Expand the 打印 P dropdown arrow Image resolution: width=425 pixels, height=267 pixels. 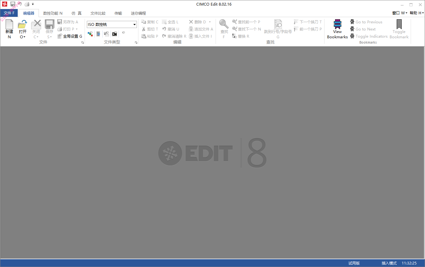(x=77, y=29)
